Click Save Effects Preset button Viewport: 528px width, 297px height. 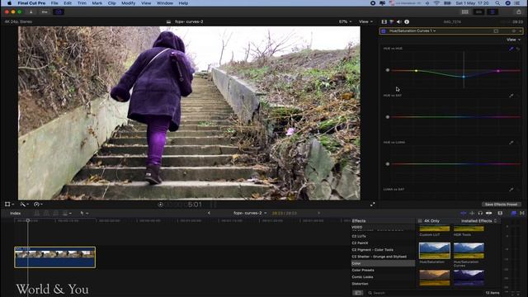[501, 205]
